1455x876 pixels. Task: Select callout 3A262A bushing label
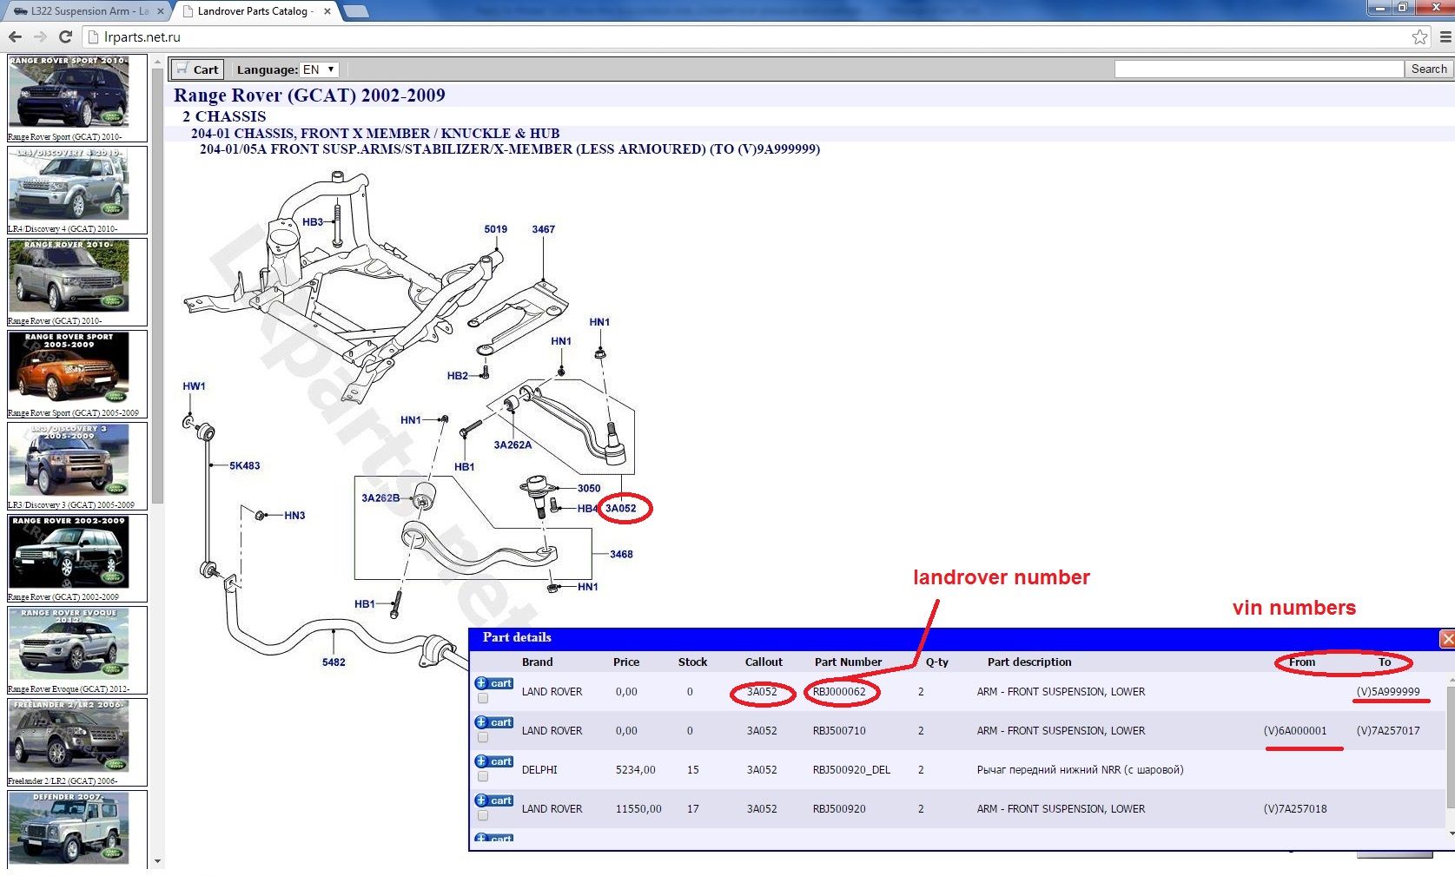[x=513, y=445]
